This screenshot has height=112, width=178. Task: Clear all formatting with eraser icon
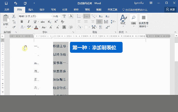point(63,22)
